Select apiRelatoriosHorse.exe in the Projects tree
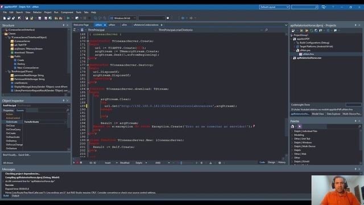 (x=309, y=58)
